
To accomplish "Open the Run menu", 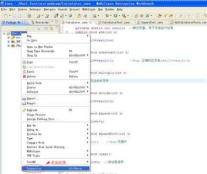I will tap(100, 10).
